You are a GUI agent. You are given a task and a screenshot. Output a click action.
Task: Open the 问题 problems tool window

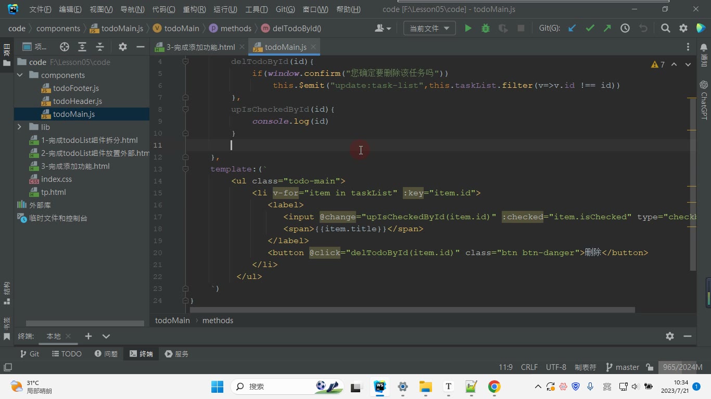click(x=106, y=353)
